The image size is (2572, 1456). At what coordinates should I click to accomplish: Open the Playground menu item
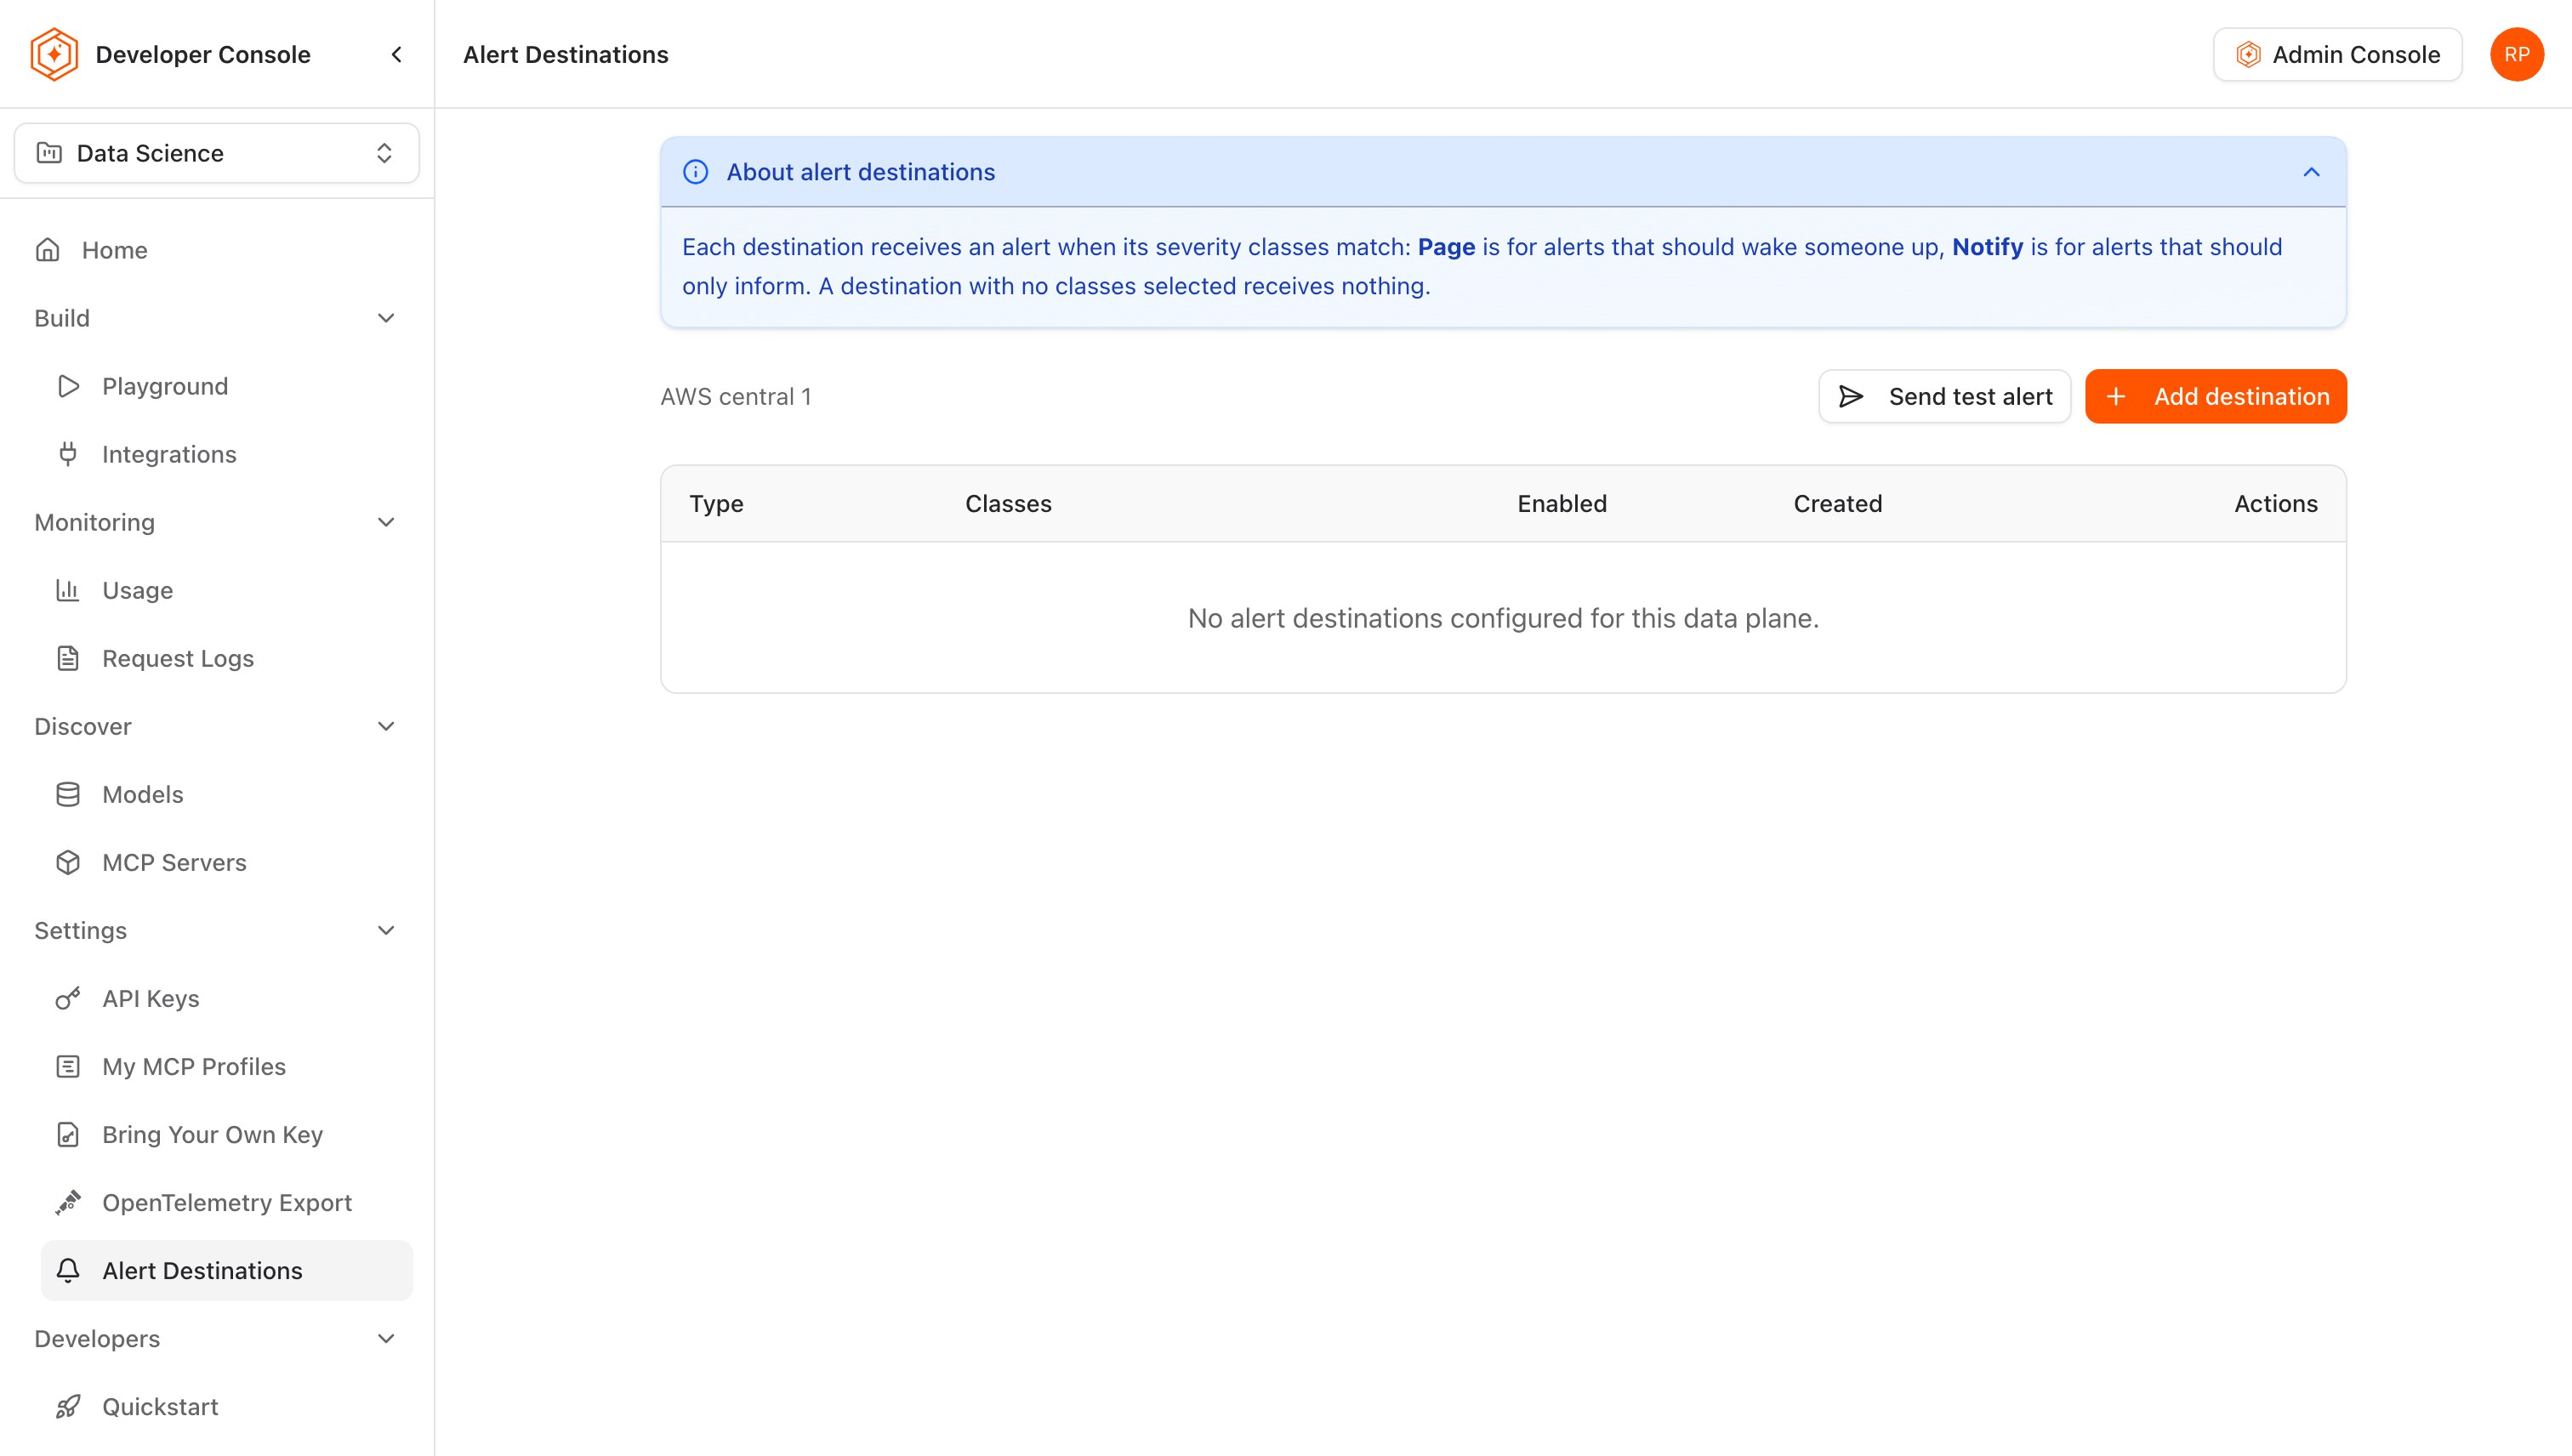pyautogui.click(x=227, y=386)
